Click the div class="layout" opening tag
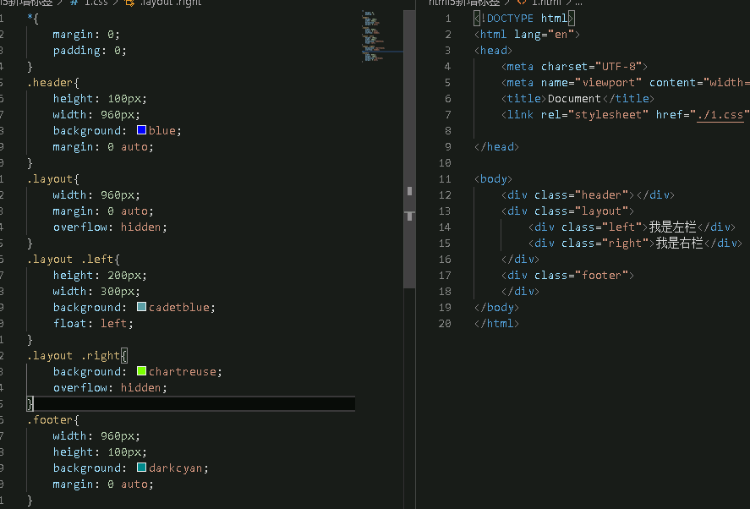Viewport: 750px width, 509px height. point(567,211)
